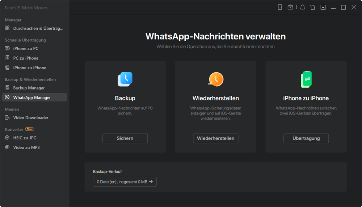Screen dimensions: 362x207
Task: Click the Sichern button
Action: [125, 138]
